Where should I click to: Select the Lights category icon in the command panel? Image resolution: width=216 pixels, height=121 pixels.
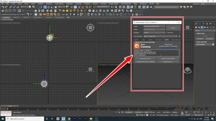click(x=202, y=27)
